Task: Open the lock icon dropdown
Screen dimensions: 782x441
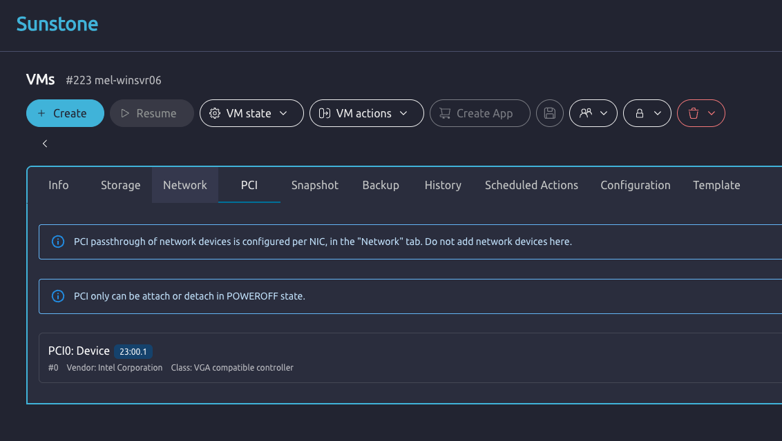Action: 647,113
